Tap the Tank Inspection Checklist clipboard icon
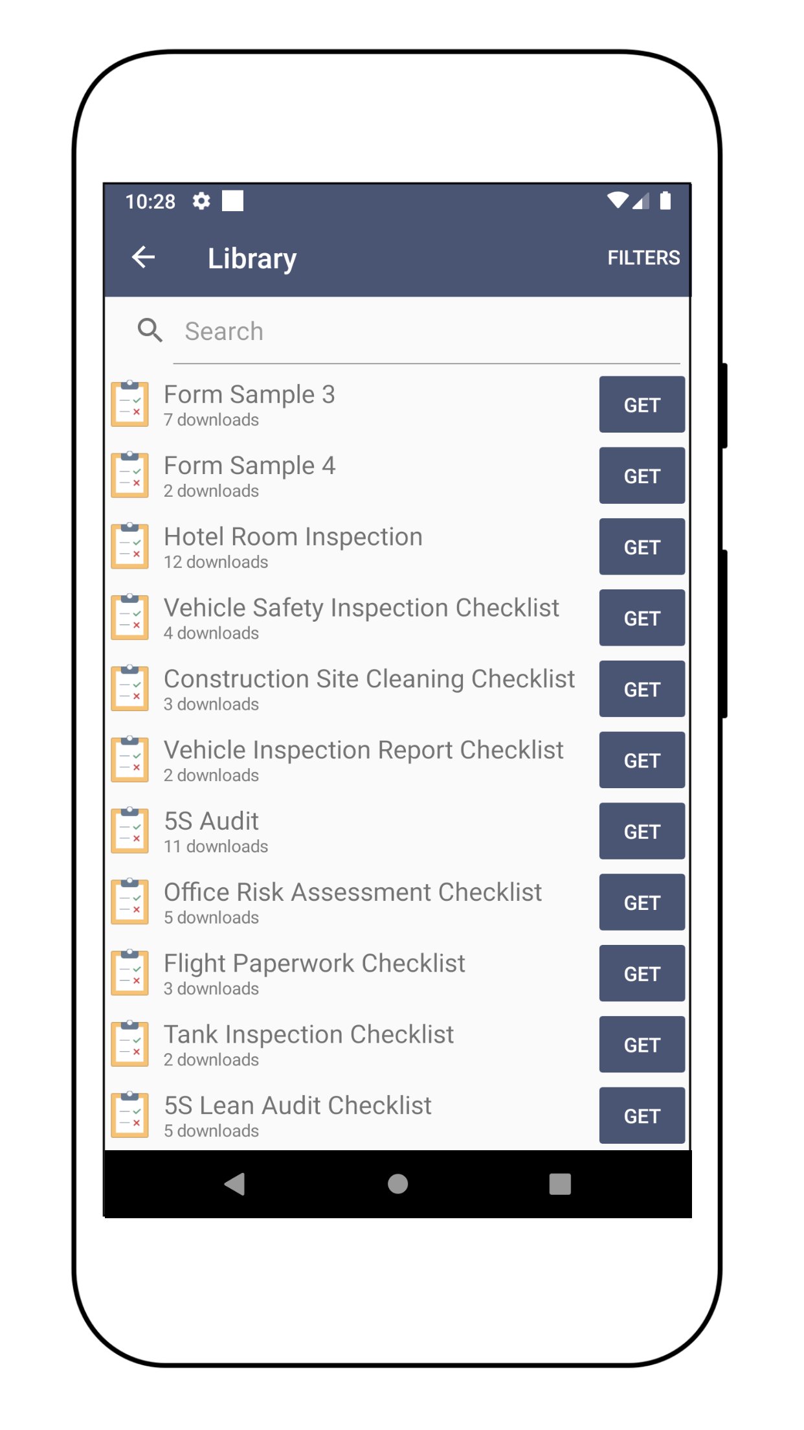804x1430 pixels. coord(130,1044)
